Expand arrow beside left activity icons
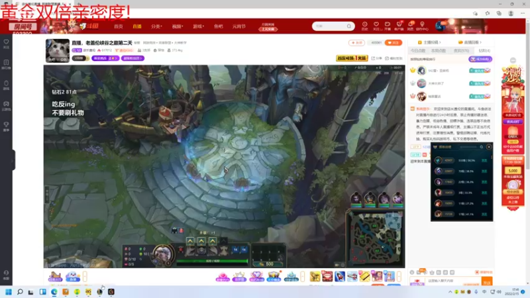The width and height of the screenshot is (530, 298). (x=85, y=276)
